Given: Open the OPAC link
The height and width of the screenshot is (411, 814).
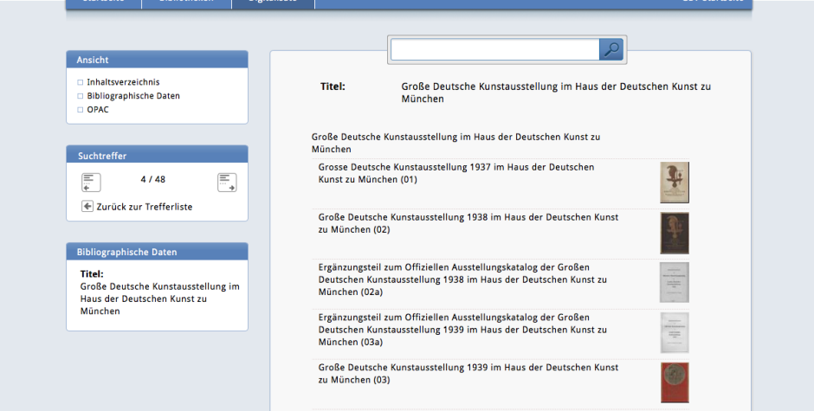Looking at the screenshot, I should pyautogui.click(x=98, y=110).
